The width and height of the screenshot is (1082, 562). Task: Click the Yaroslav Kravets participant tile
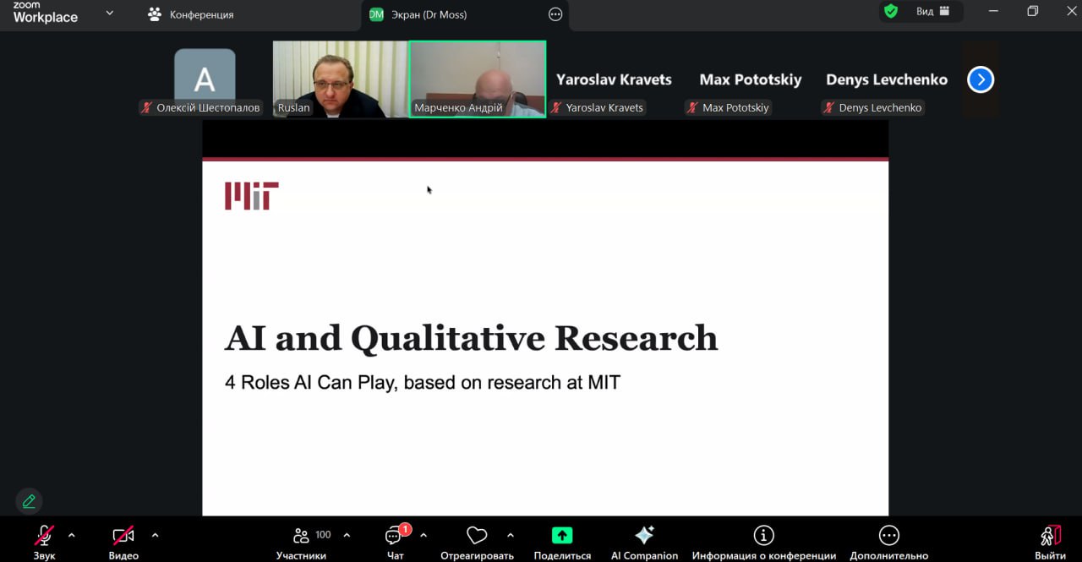614,79
